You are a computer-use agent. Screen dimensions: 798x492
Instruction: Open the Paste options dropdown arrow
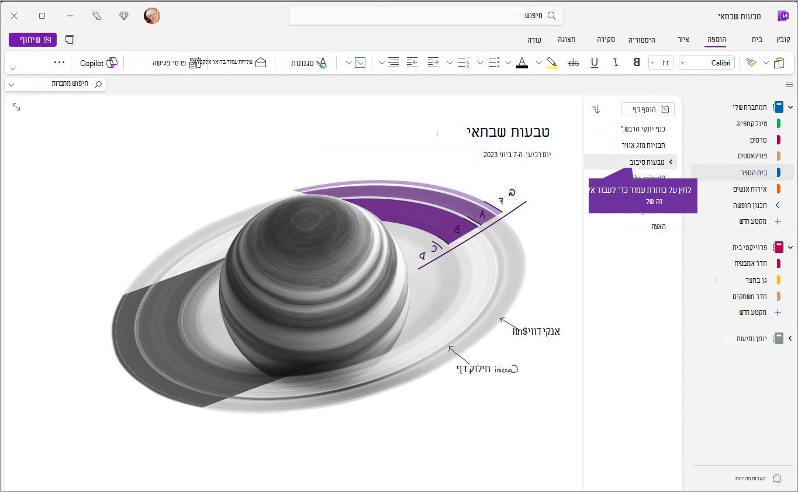765,63
